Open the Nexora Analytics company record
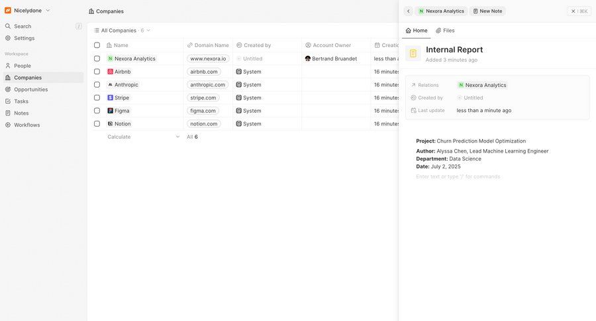Image resolution: width=596 pixels, height=321 pixels. [x=132, y=58]
